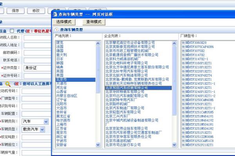The image size is (235, 156).
Task: Select model 长城HTF3252CAM51C8
Action: tap(198, 141)
